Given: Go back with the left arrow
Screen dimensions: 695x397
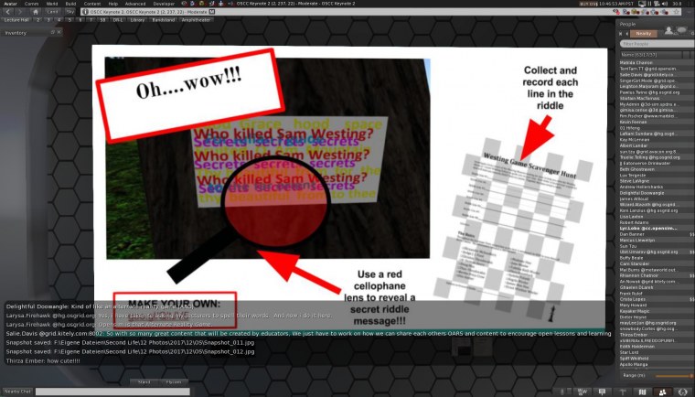Looking at the screenshot, I should coord(6,12).
